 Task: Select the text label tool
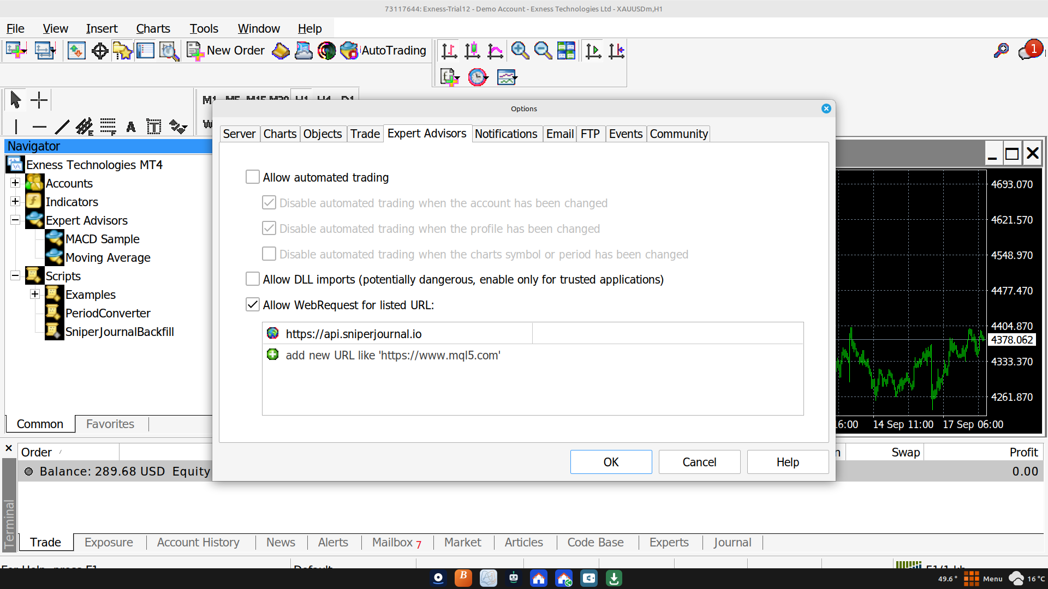(154, 127)
